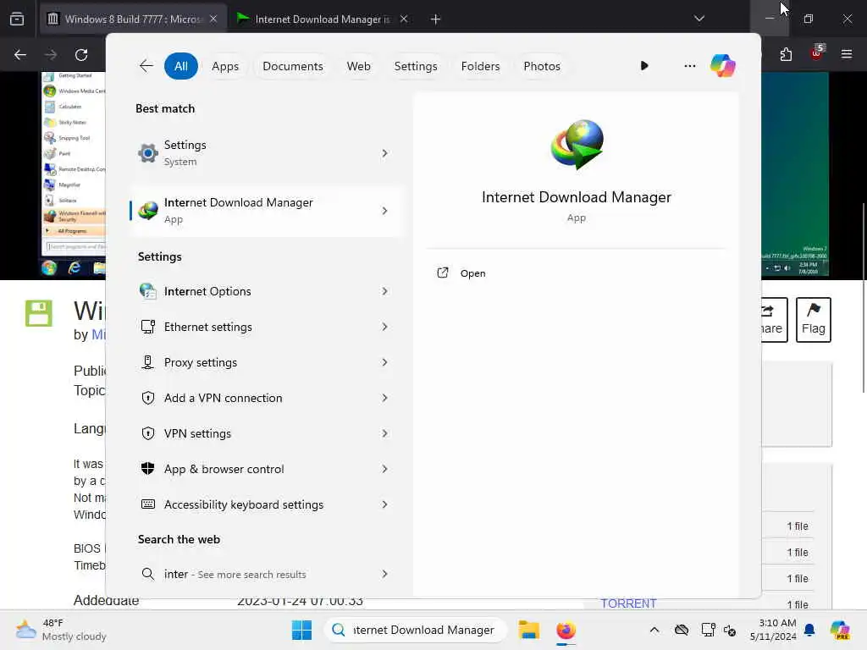Go back in the search panel
Screen dimensions: 867x650
[x=146, y=66]
